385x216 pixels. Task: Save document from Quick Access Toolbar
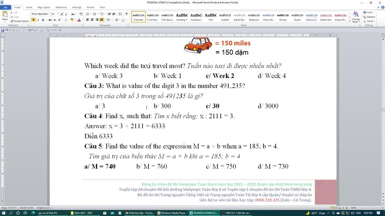[2, 30]
